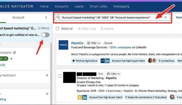The image size is (182, 105).
Task: Click Greater Chicago Area text
Action: tap(89, 82)
